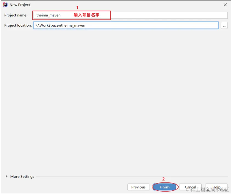Click the IntelliJ IDEA logo in title bar
The image size is (231, 194).
point(5,5)
